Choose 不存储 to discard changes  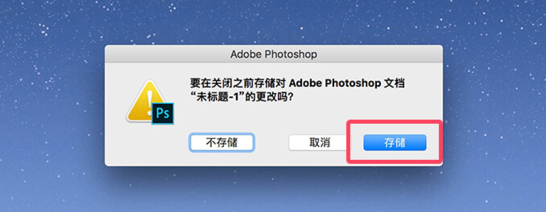coord(222,143)
